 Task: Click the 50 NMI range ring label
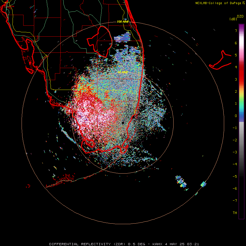click(x=123, y=72)
